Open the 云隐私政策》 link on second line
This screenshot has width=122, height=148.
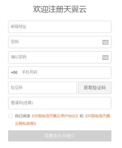tap(26, 124)
